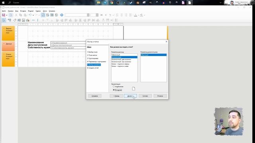Click the Готово button in the wizard
Screen dimensions: 255x143
click(145, 96)
